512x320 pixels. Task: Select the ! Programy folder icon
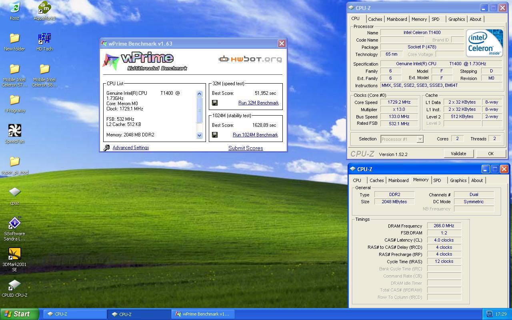coord(14,100)
